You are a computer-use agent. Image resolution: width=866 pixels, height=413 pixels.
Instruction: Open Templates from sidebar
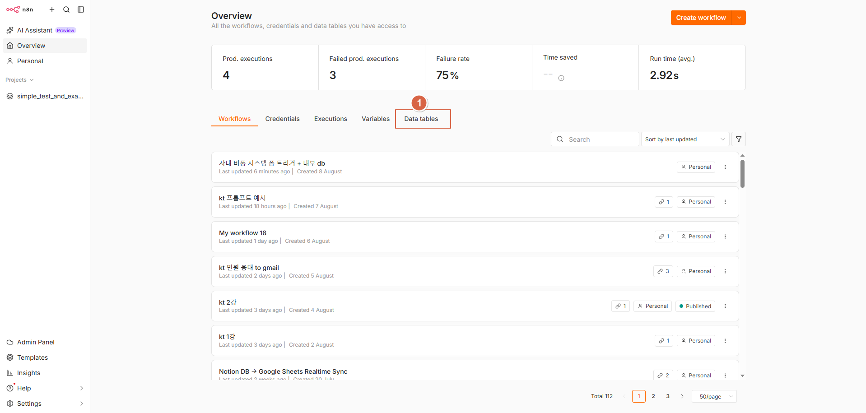coord(45,357)
